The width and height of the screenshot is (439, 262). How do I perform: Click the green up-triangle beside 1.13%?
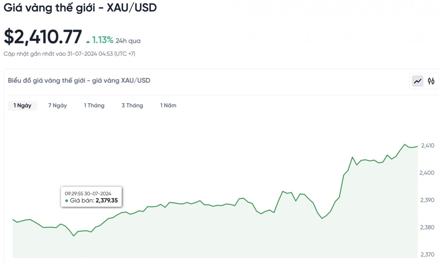[88, 41]
